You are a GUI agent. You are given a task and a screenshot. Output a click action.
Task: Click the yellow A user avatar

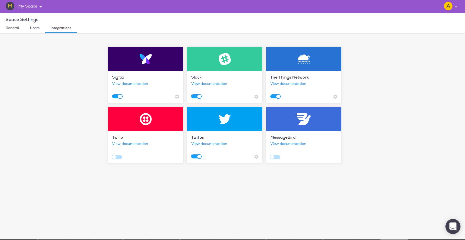(448, 6)
